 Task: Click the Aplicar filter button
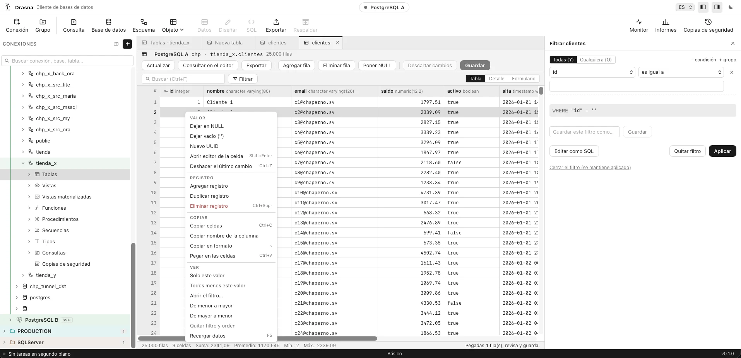722,151
